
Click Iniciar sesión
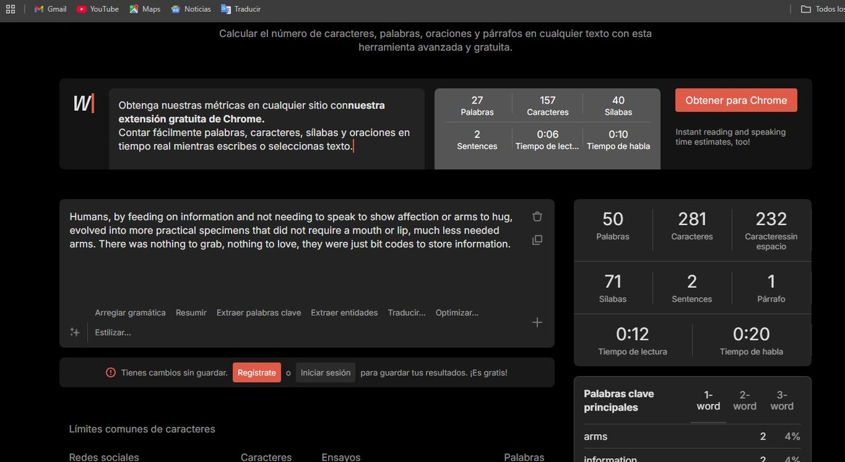click(325, 373)
